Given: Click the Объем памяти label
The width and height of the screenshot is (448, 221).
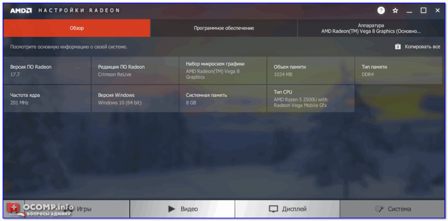Looking at the screenshot, I should [290, 67].
